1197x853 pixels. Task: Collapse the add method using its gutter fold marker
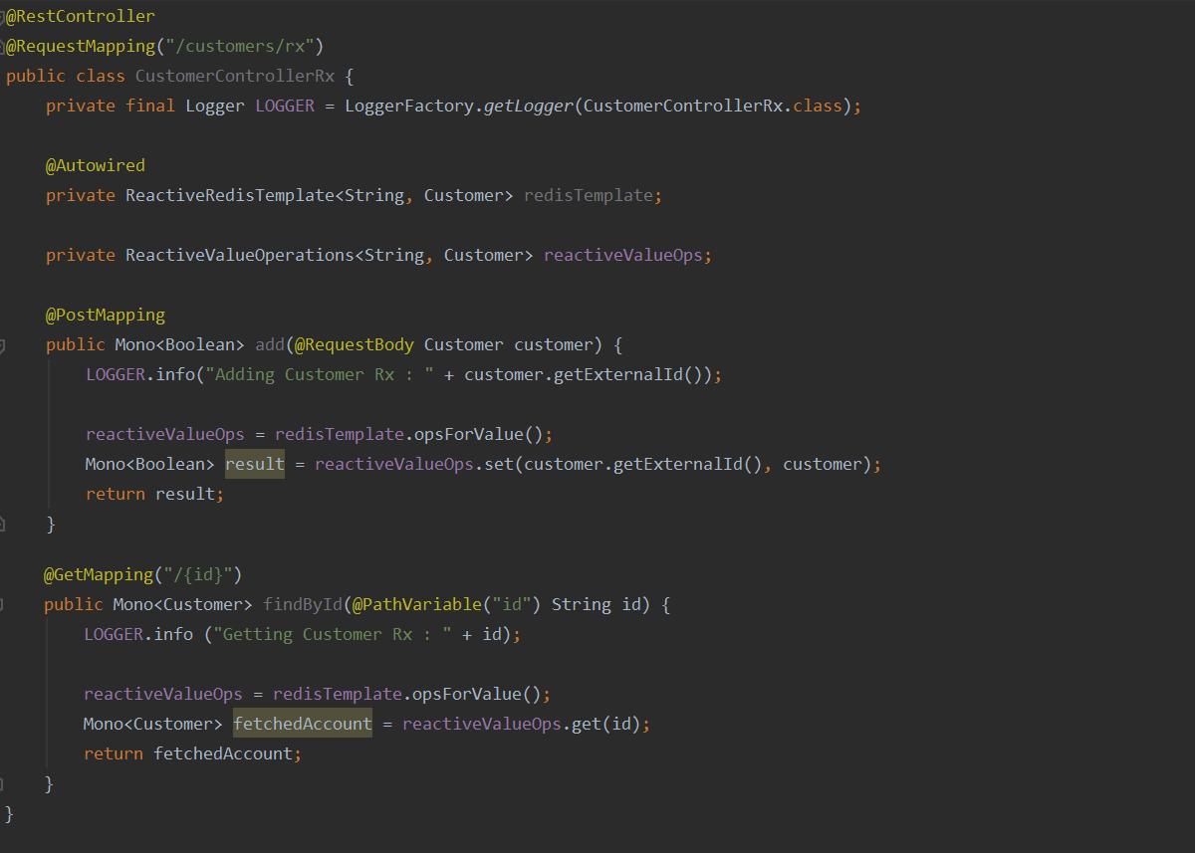point(3,345)
